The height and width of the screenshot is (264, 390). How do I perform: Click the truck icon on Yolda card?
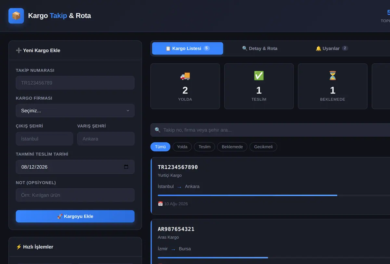point(185,76)
